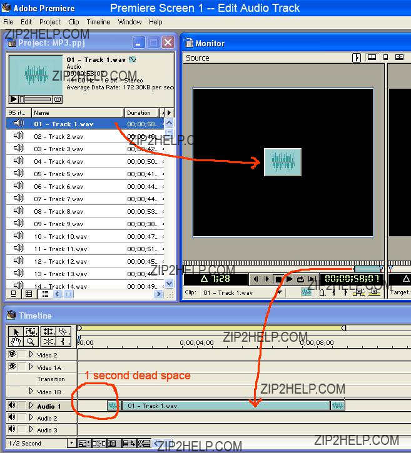The image size is (411, 453).
Task: Select the Rolling Edit tool
Action: (x=48, y=331)
